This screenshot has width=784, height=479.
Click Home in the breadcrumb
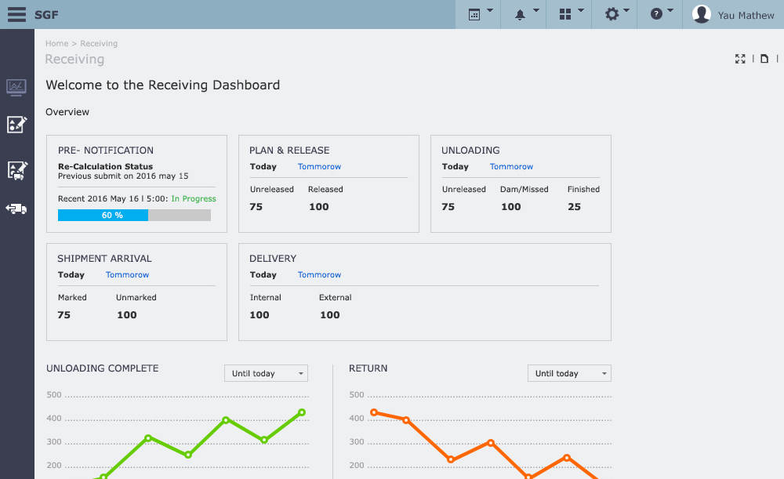pyautogui.click(x=56, y=44)
